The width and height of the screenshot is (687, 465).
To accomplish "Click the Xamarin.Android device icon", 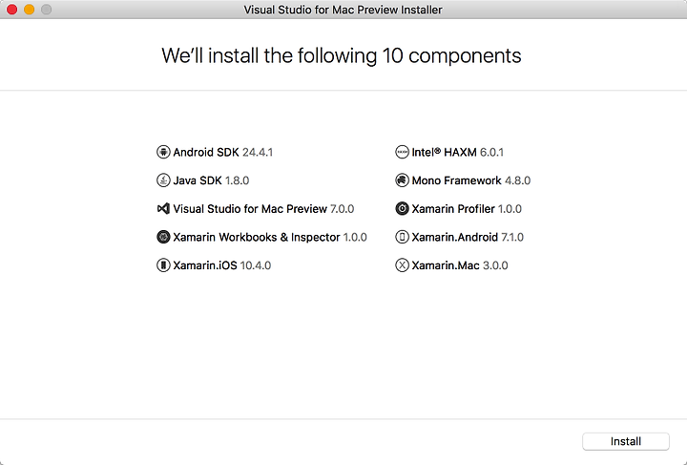I will click(402, 237).
